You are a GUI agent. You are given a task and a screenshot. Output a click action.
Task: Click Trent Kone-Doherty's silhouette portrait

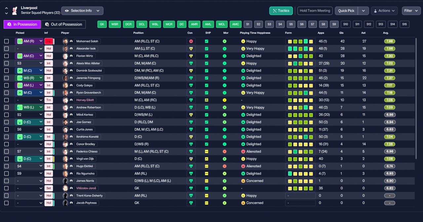(x=65, y=196)
